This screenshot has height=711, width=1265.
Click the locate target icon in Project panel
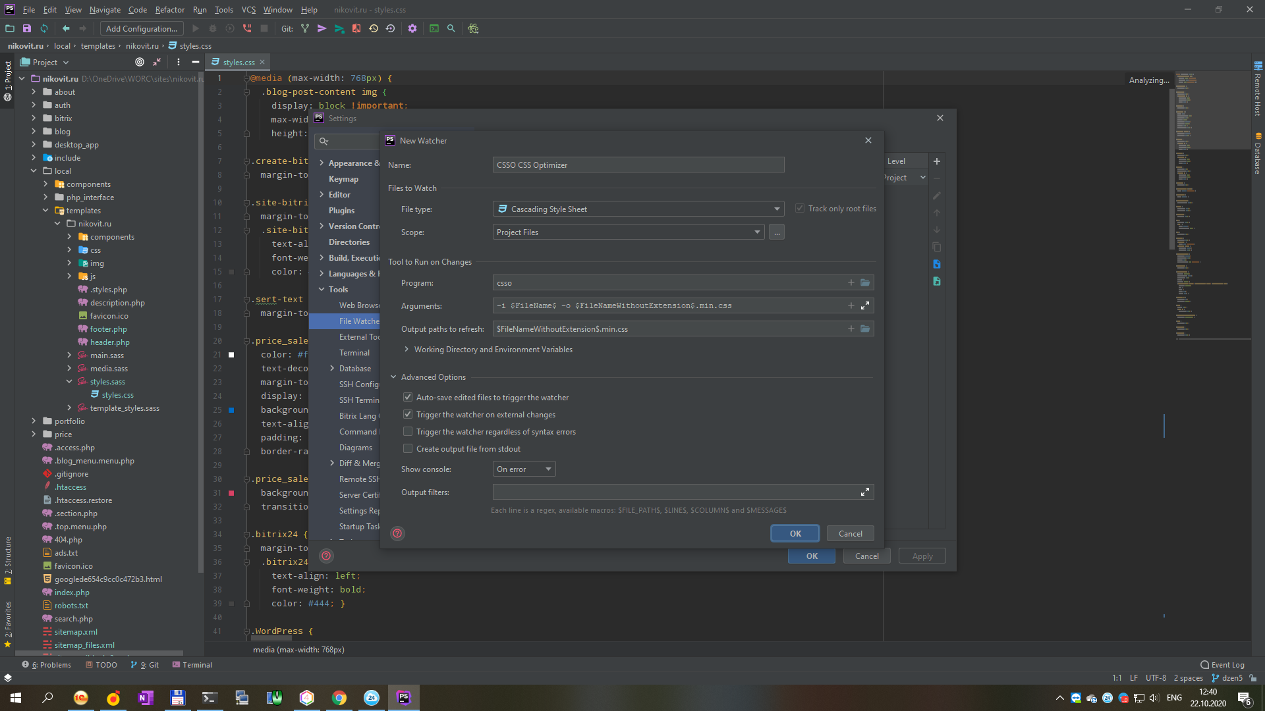140,62
